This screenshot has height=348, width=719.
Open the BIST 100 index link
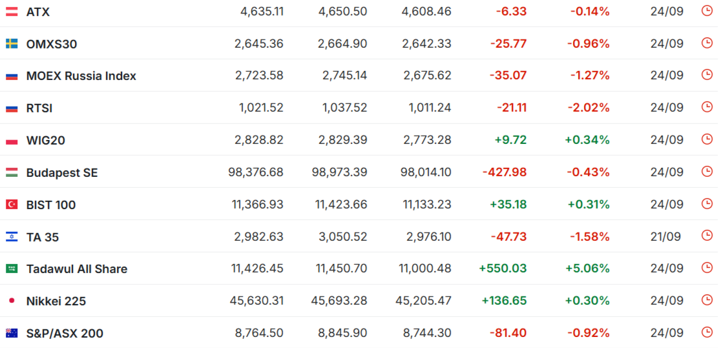[51, 205]
